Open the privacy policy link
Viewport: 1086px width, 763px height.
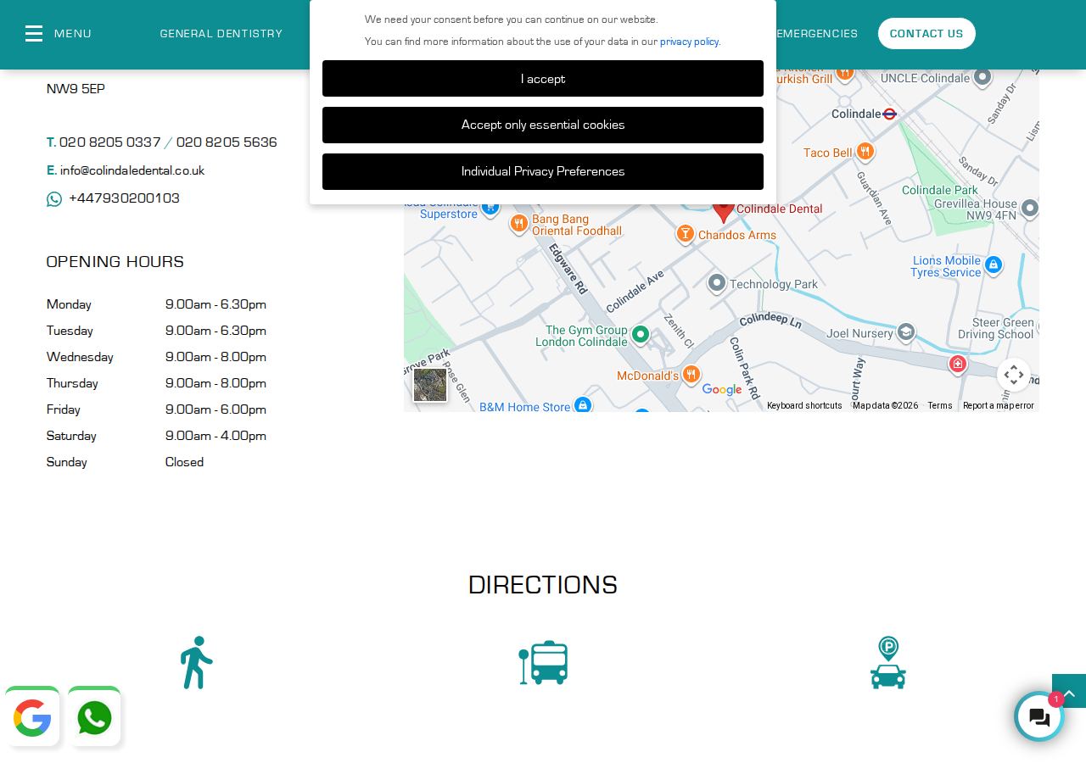(690, 42)
